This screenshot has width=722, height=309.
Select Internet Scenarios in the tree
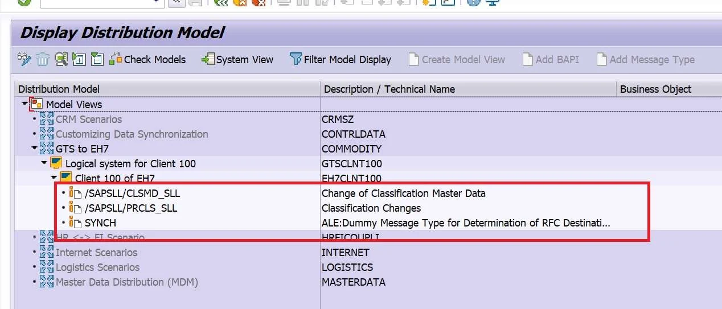click(x=96, y=252)
